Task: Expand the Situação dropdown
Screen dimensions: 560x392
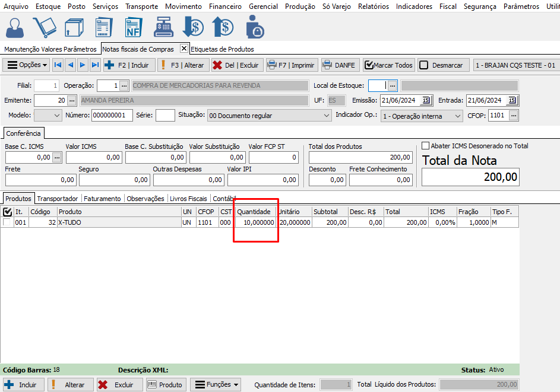Action: 325,116
